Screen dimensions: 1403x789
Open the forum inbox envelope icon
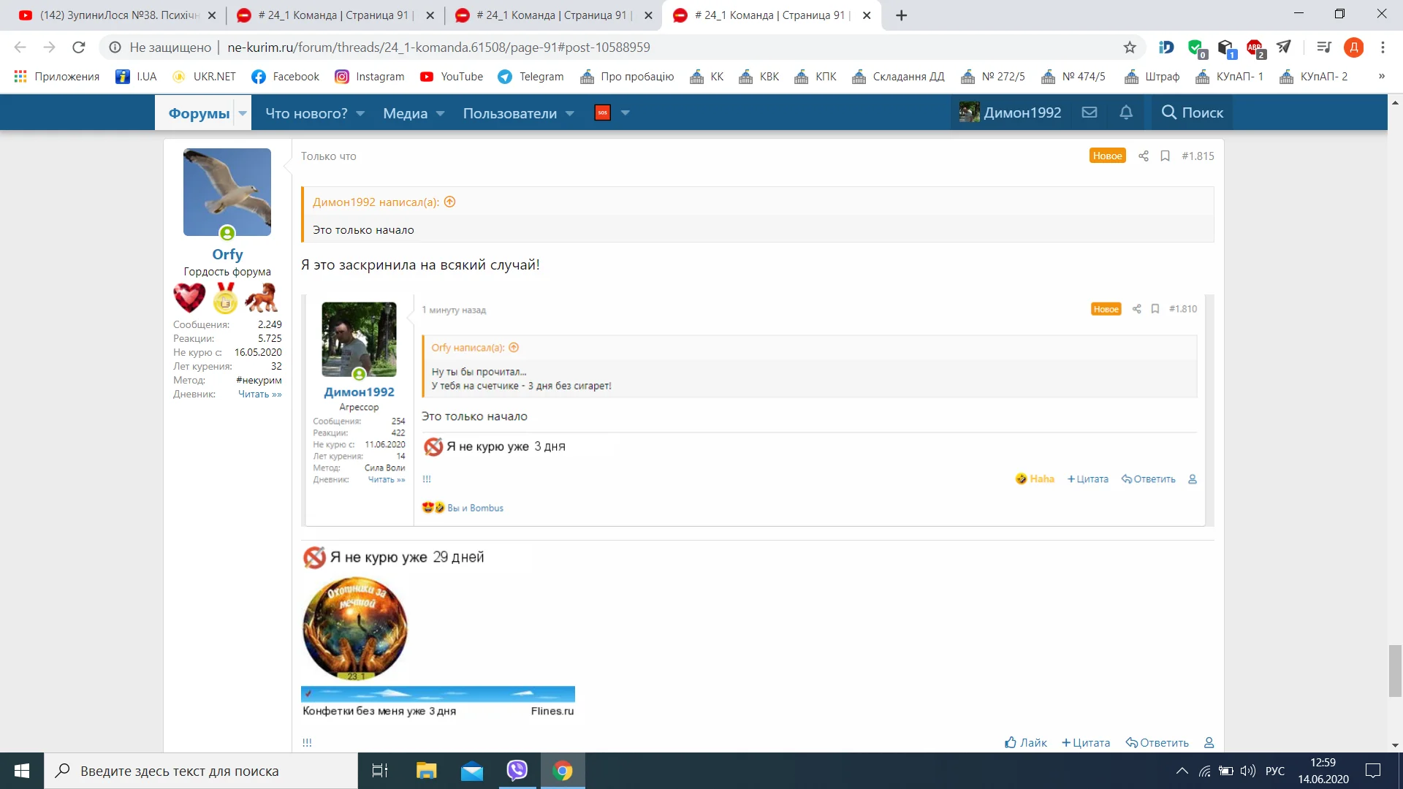(1090, 113)
